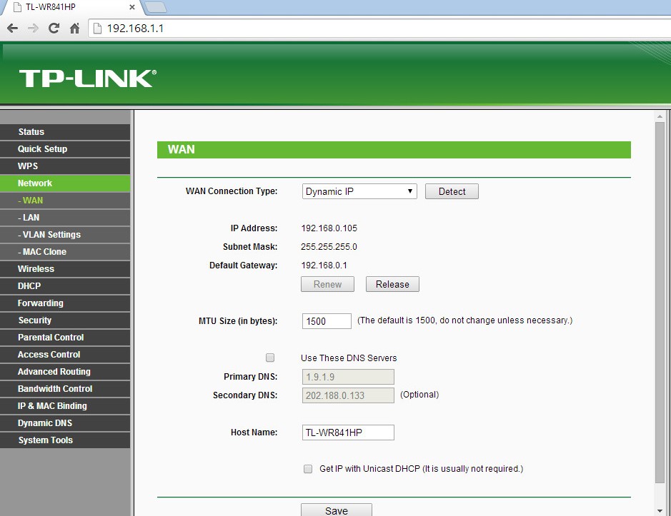Click the browser home icon

point(74,29)
